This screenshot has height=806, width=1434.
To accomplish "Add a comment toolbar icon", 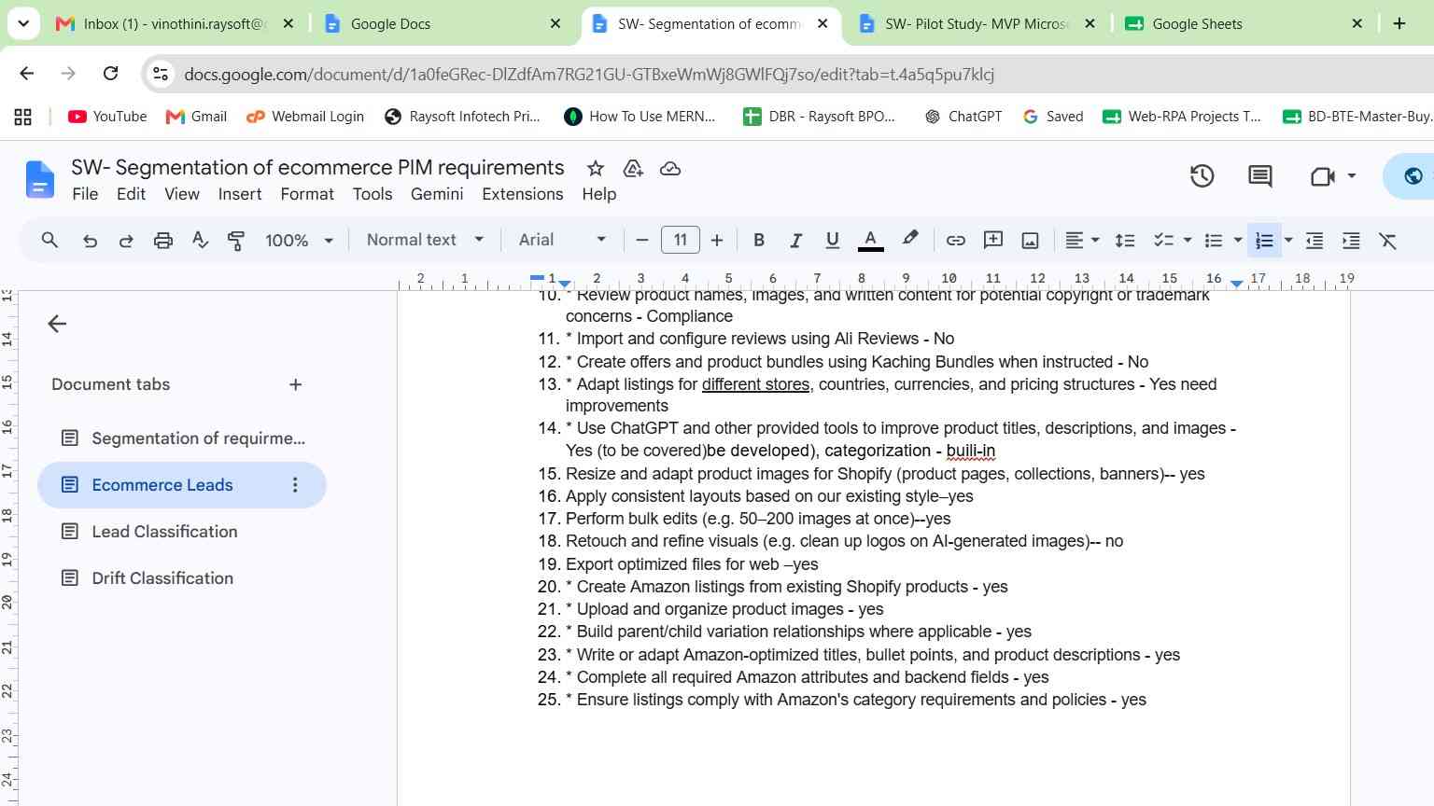I will pyautogui.click(x=993, y=240).
